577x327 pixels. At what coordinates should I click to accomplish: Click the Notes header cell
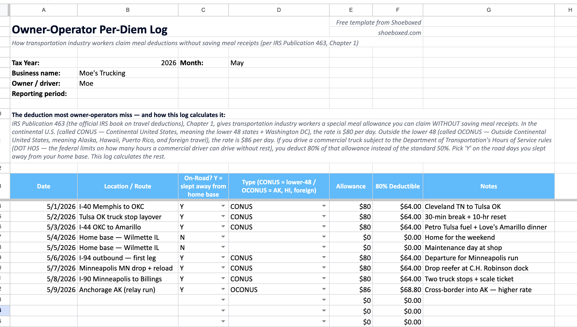pos(489,186)
